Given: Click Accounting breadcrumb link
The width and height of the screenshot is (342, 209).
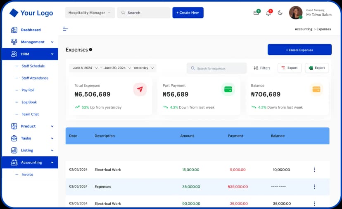Looking at the screenshot, I should click(x=304, y=29).
